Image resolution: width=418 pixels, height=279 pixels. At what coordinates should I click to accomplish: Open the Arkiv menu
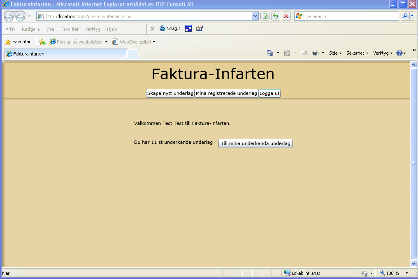click(x=10, y=29)
